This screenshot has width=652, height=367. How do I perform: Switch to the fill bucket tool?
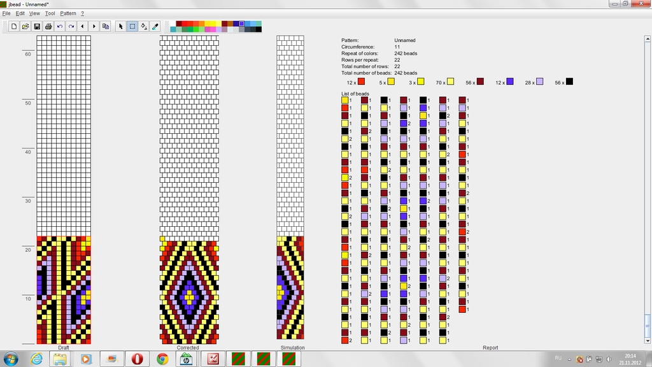143,27
